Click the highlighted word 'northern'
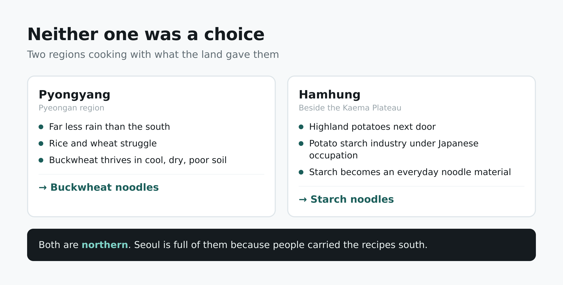 [x=105, y=245]
